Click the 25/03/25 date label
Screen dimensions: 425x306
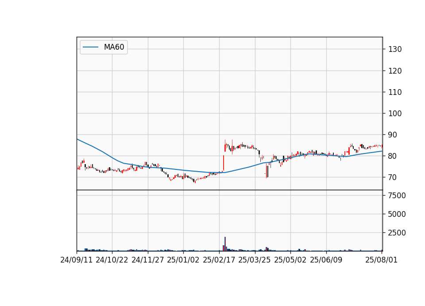255,260
